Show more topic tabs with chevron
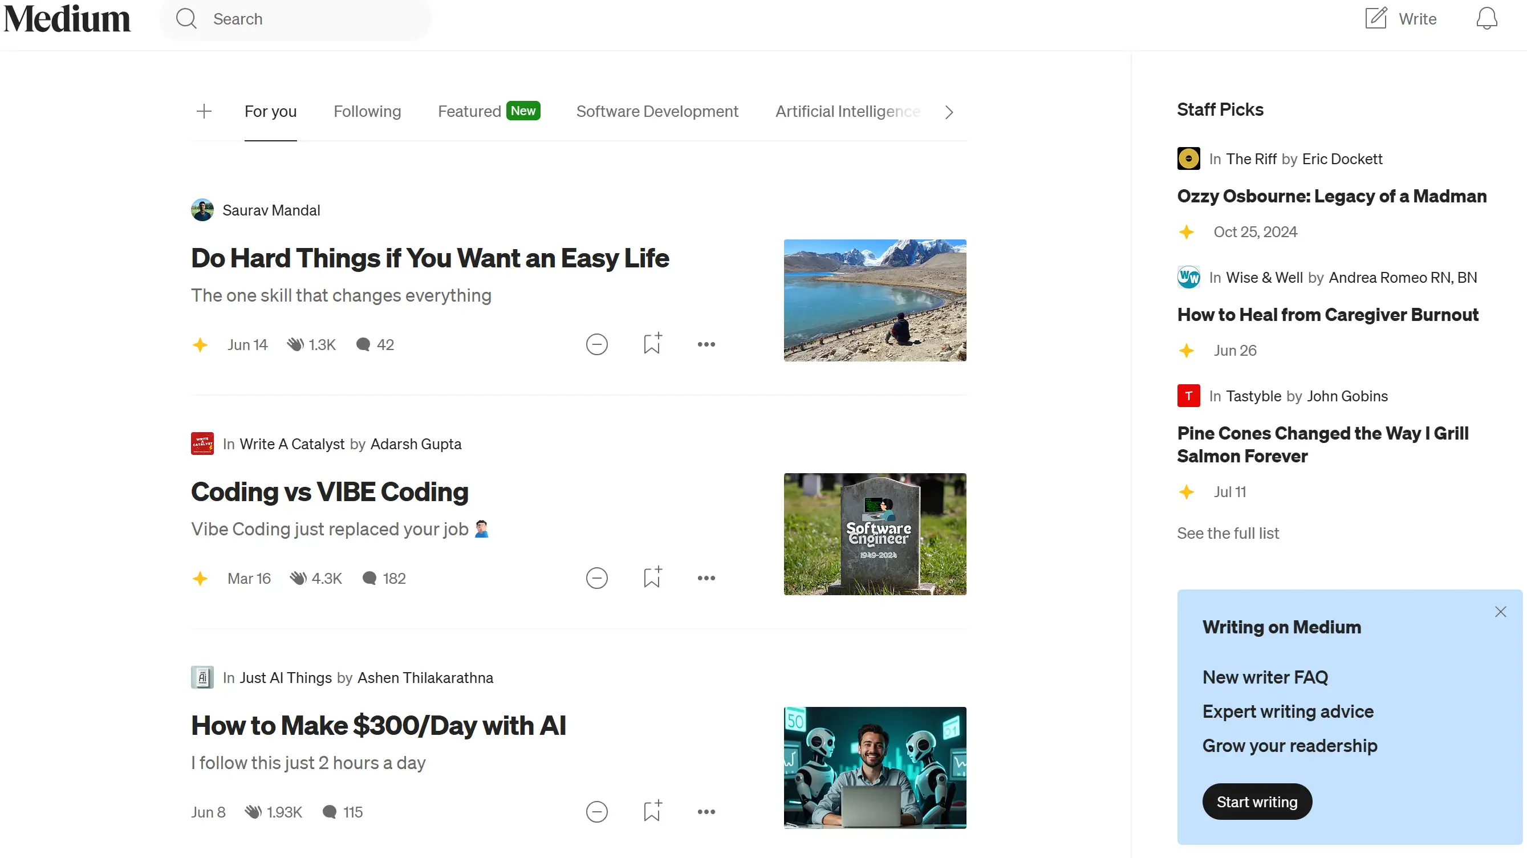 pyautogui.click(x=948, y=112)
